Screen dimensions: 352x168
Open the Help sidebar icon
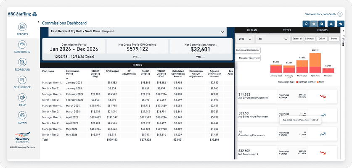(x=22, y=97)
